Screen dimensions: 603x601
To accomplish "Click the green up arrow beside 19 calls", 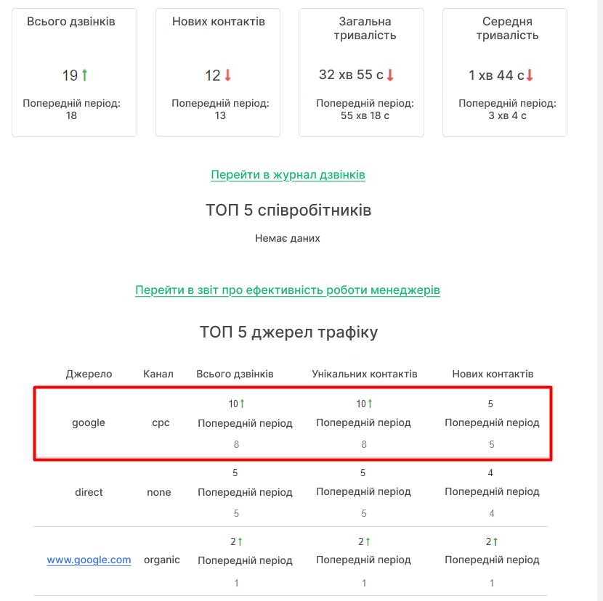I will [x=84, y=75].
